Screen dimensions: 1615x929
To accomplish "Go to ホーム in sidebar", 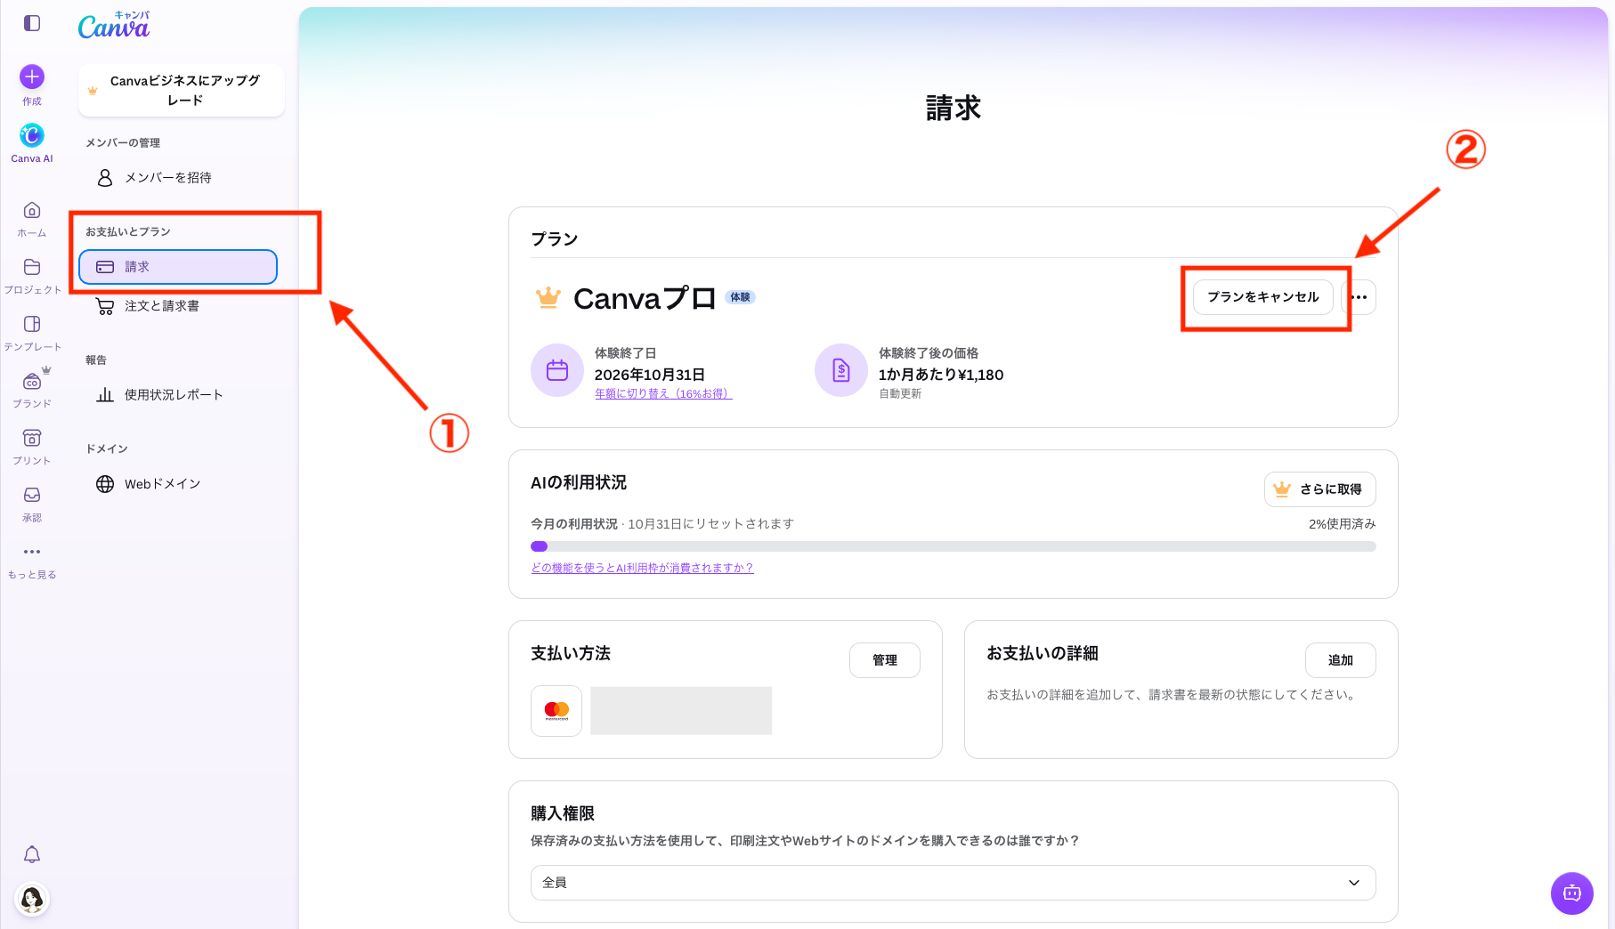I will [x=32, y=220].
